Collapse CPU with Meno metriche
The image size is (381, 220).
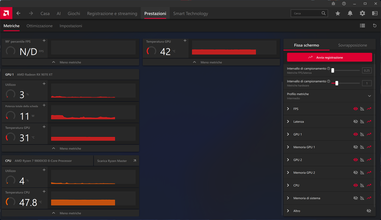click(71, 213)
